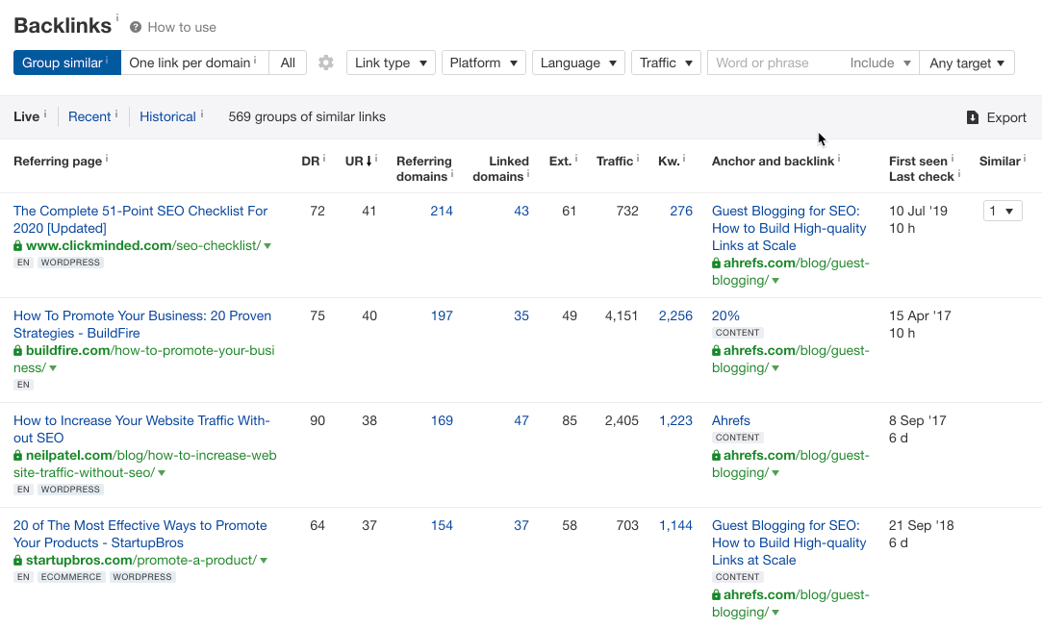Open the Link type dropdown

[x=391, y=63]
